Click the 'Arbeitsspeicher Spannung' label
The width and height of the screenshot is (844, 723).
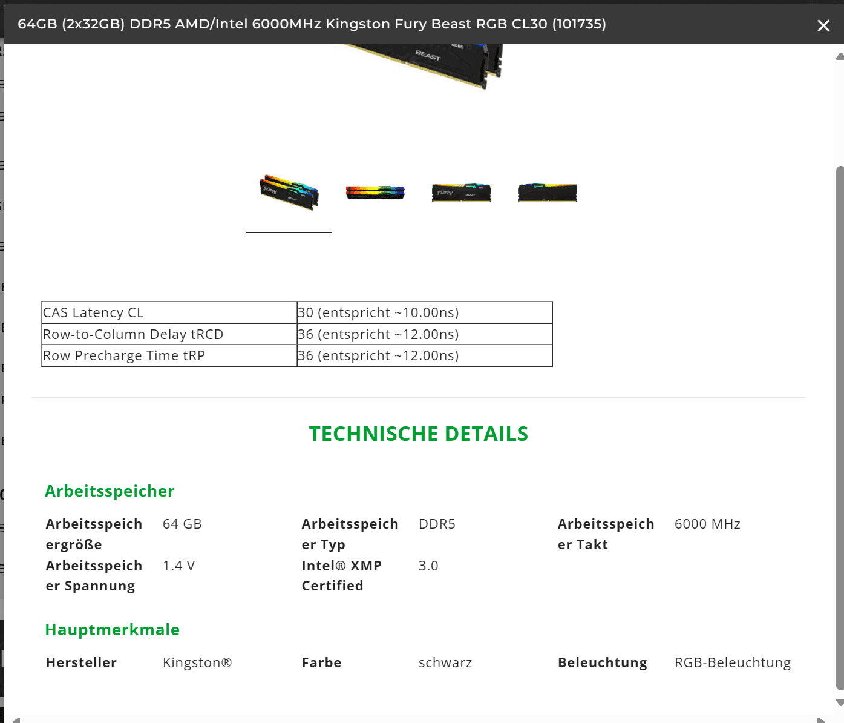point(94,576)
